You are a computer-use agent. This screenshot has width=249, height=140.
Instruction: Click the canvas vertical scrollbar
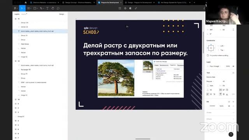pos(203,42)
